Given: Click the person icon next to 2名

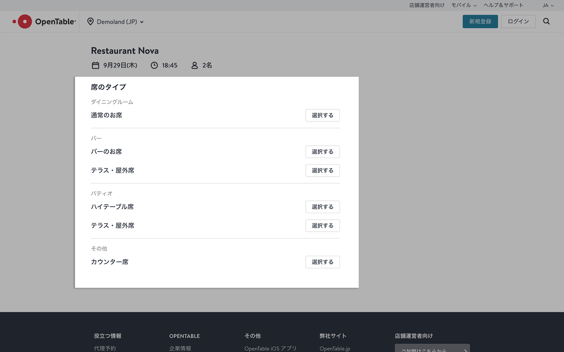Looking at the screenshot, I should point(195,65).
